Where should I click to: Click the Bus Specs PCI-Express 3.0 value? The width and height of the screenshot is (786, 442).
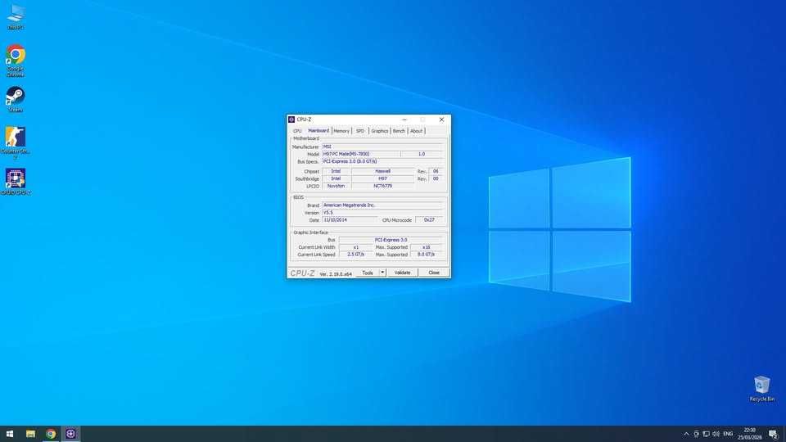pyautogui.click(x=382, y=161)
